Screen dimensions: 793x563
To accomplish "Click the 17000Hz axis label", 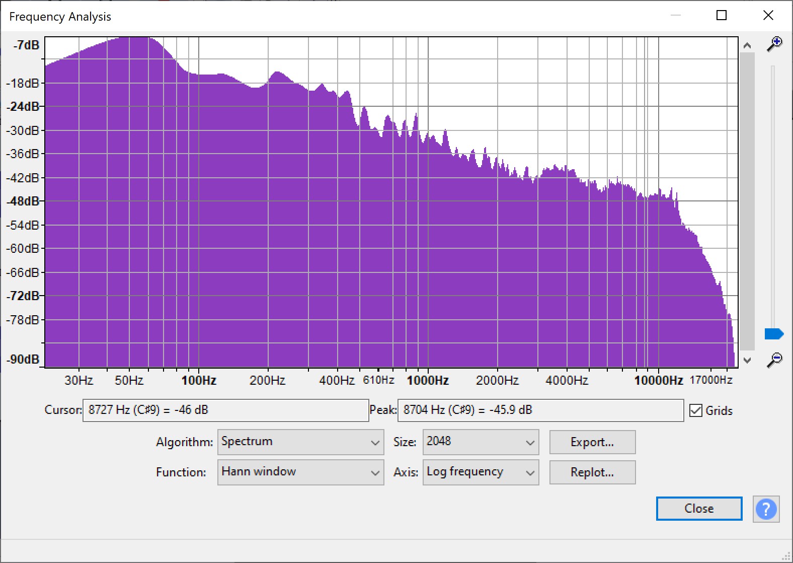I will (711, 380).
